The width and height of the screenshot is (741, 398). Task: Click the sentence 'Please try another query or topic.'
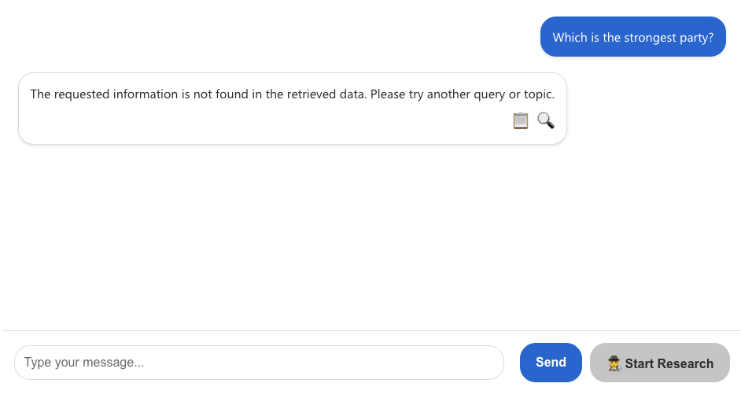click(x=462, y=94)
